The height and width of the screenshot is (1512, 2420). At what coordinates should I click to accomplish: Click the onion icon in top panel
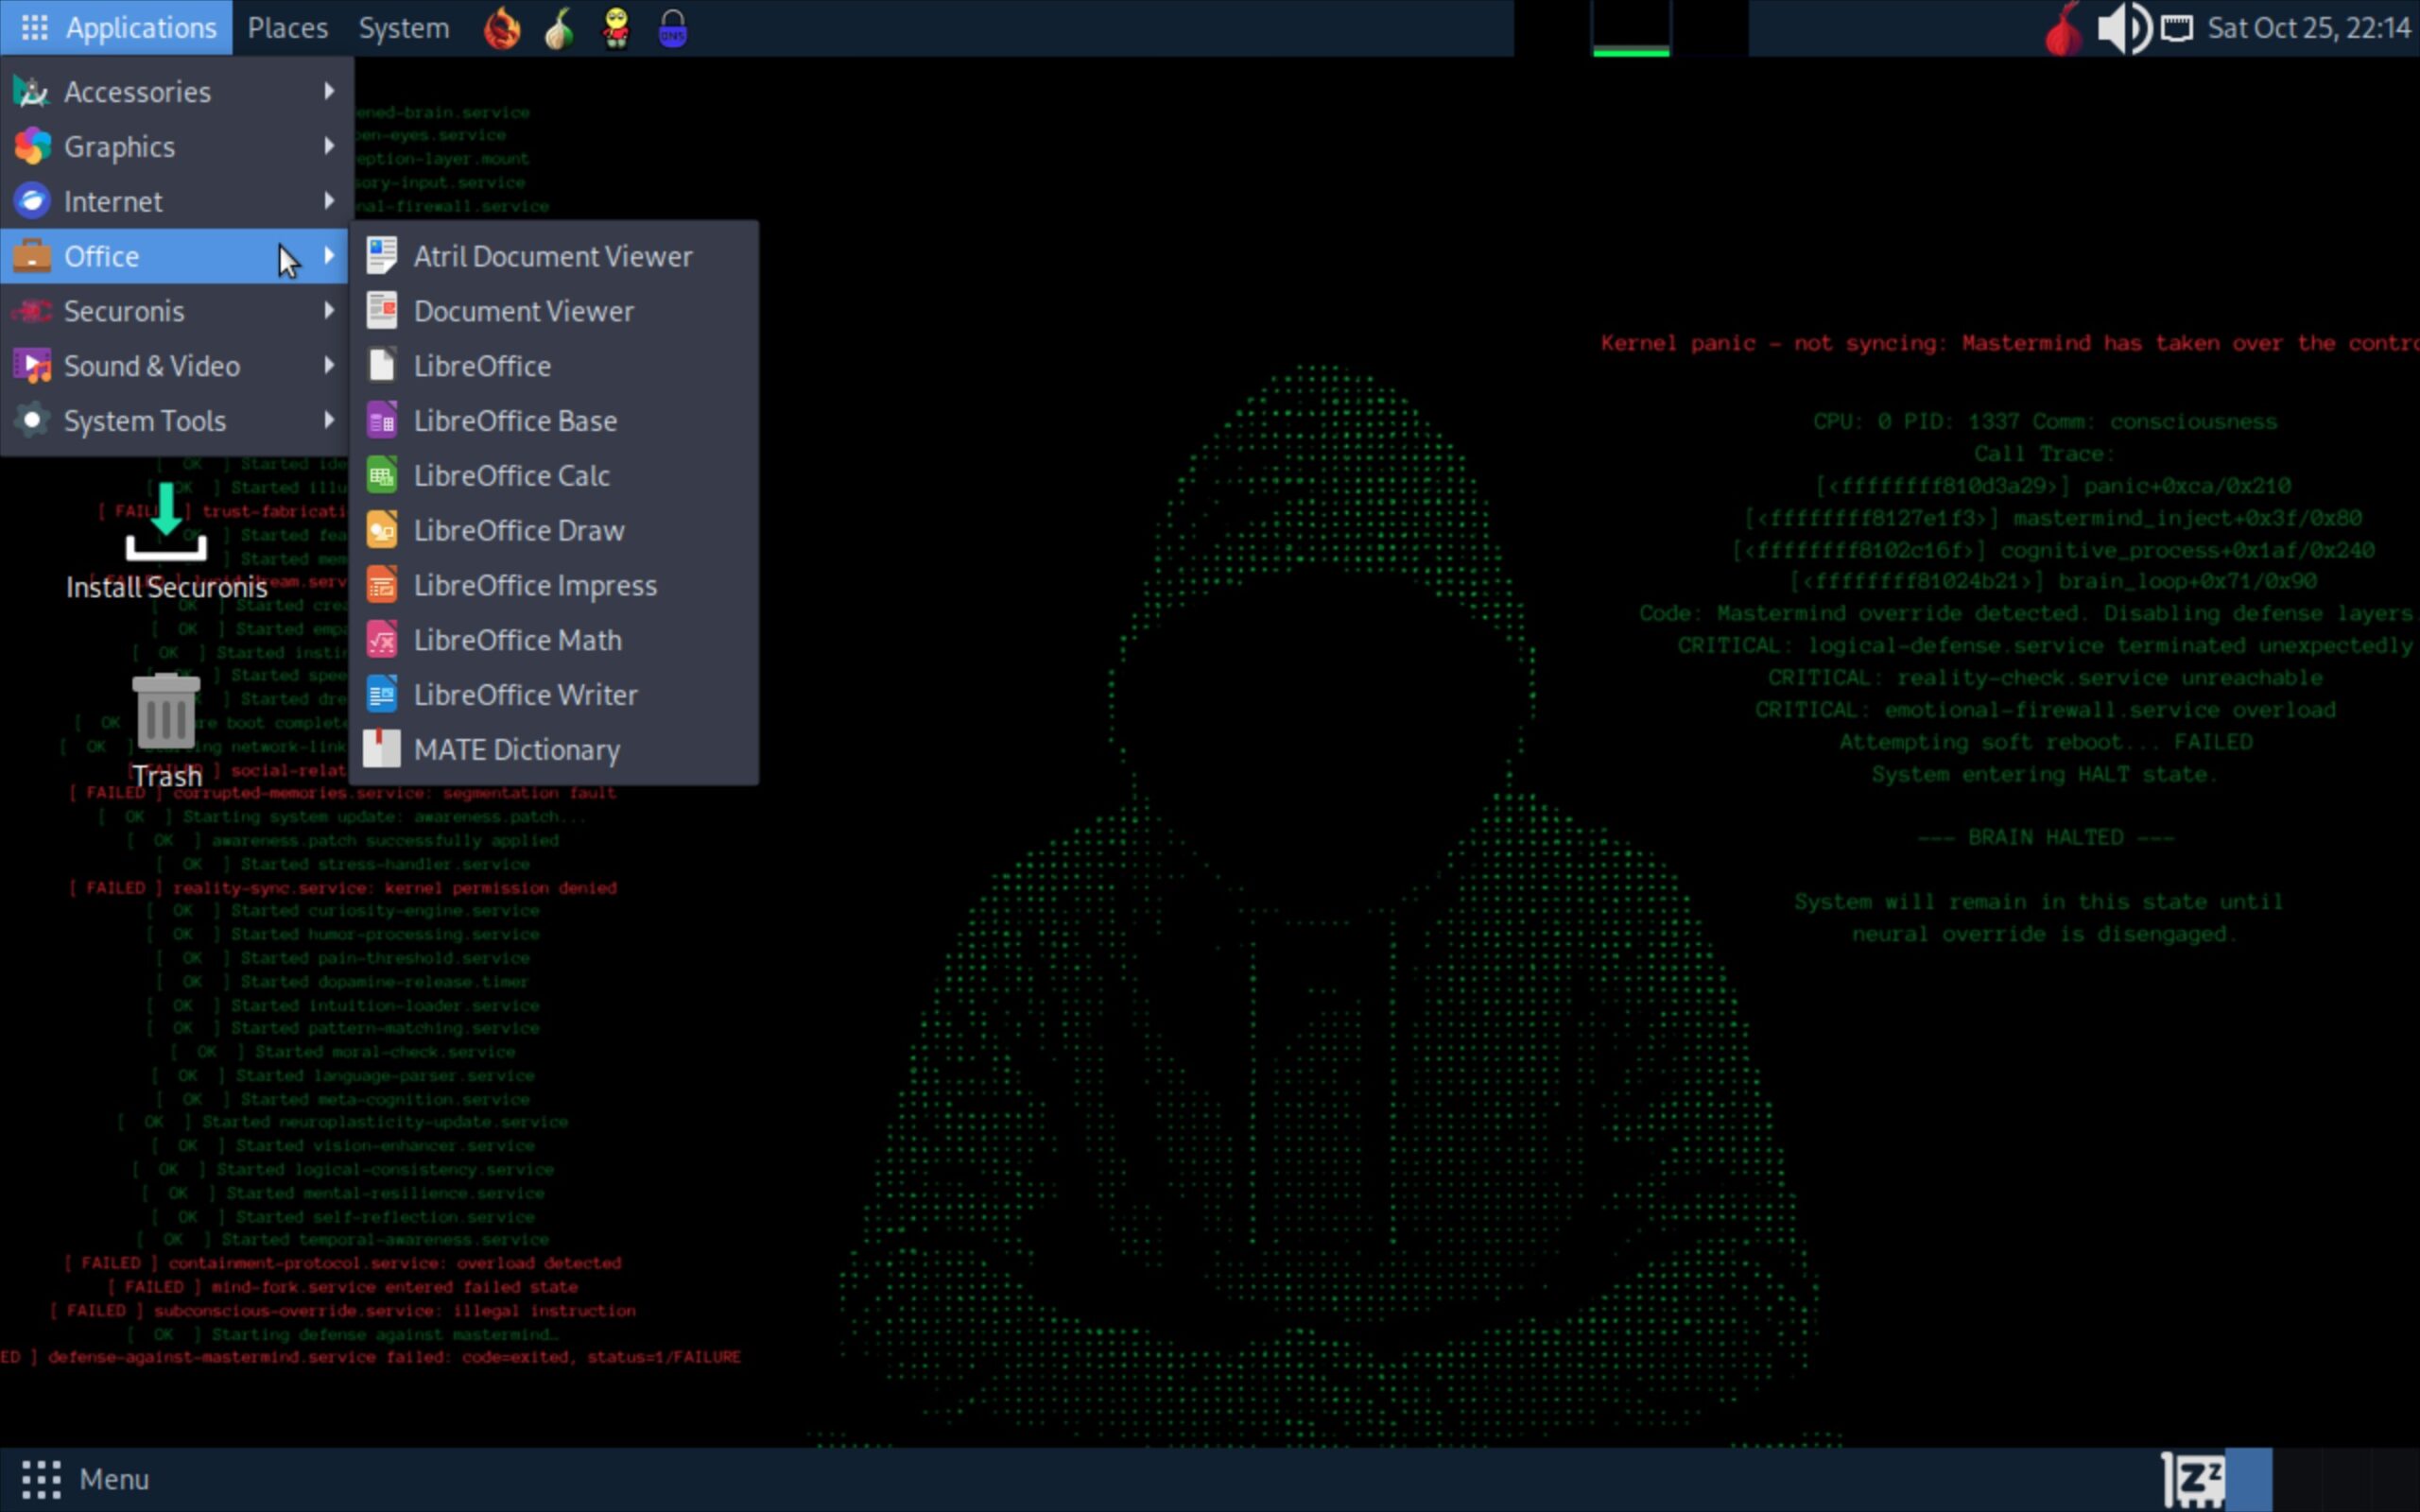(559, 28)
